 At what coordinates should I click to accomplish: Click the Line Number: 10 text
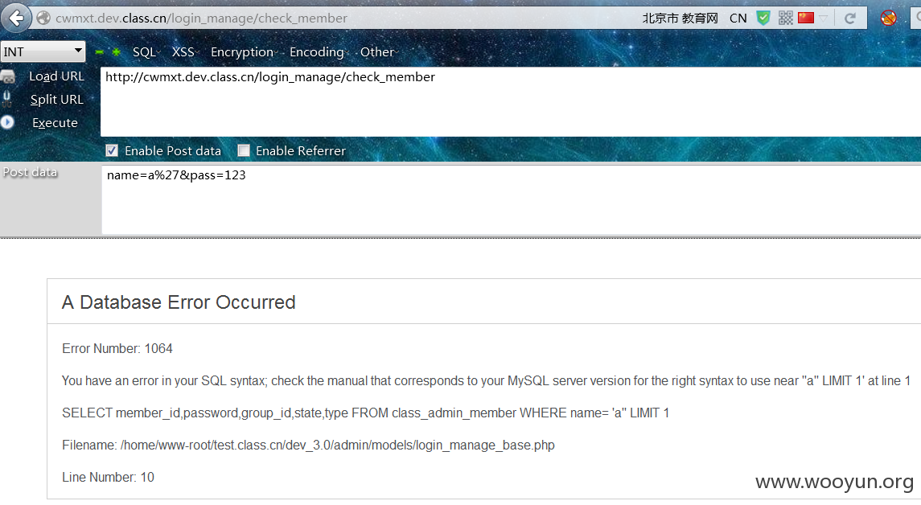pos(108,477)
